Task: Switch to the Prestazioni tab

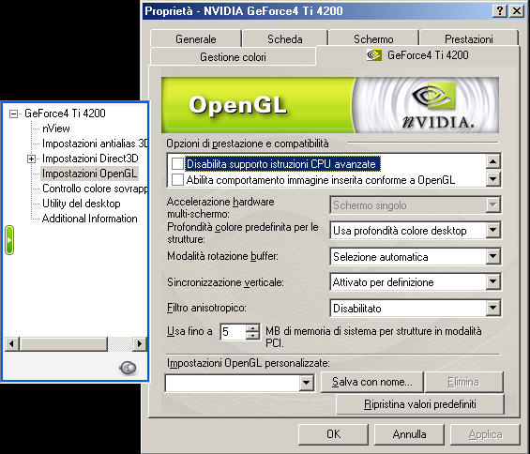Action: pyautogui.click(x=468, y=38)
